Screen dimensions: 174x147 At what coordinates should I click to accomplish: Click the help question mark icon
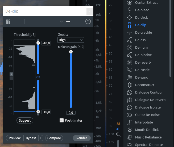click(88, 21)
